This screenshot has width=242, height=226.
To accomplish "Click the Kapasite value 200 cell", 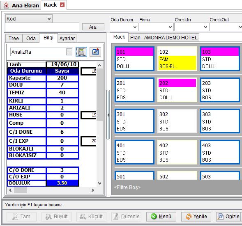I will [62, 78].
